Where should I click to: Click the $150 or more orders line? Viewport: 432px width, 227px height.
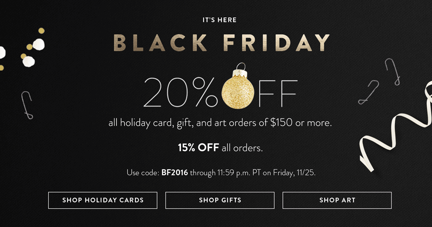tap(220, 123)
